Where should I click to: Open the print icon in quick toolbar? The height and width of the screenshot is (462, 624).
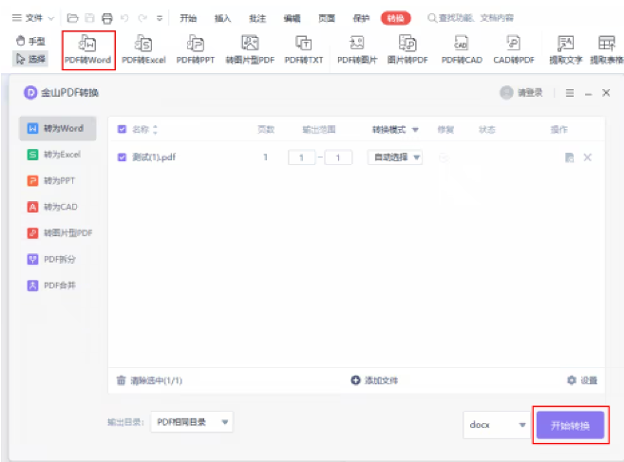[107, 18]
